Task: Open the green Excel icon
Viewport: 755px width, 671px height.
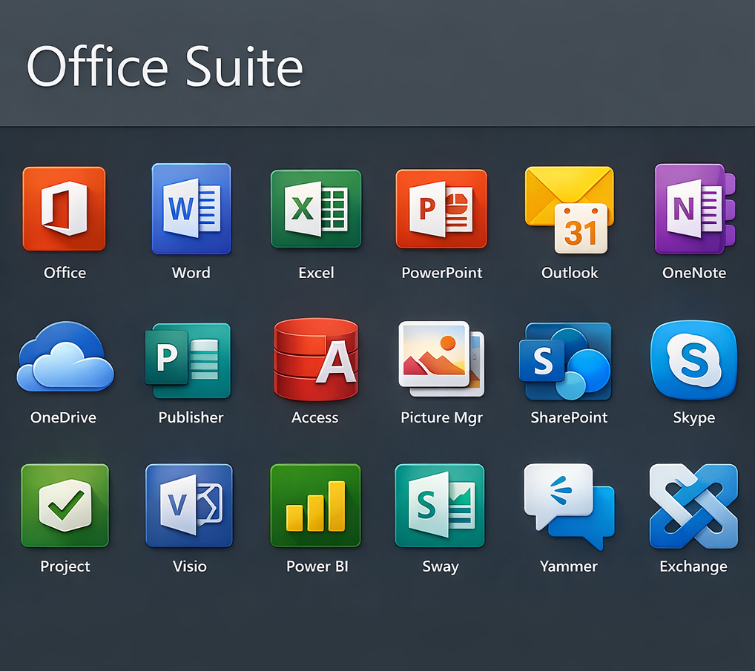Action: tap(316, 209)
